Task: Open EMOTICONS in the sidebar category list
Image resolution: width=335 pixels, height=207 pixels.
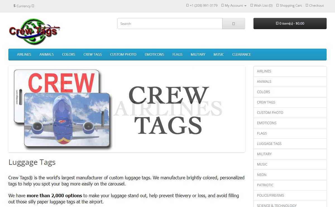Action: (x=290, y=123)
